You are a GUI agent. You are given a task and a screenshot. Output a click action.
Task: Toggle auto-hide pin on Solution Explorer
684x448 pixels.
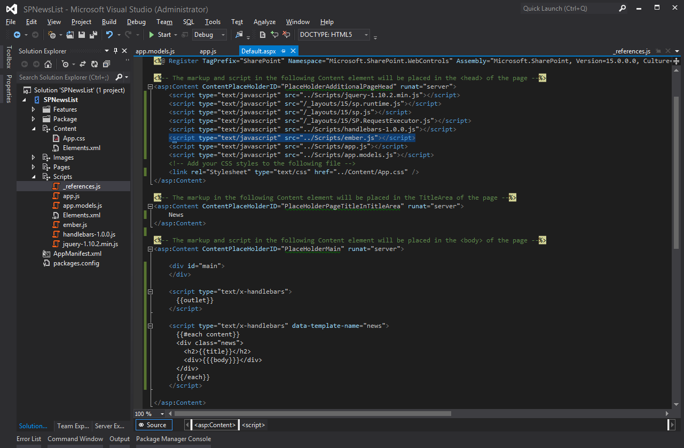tap(115, 51)
